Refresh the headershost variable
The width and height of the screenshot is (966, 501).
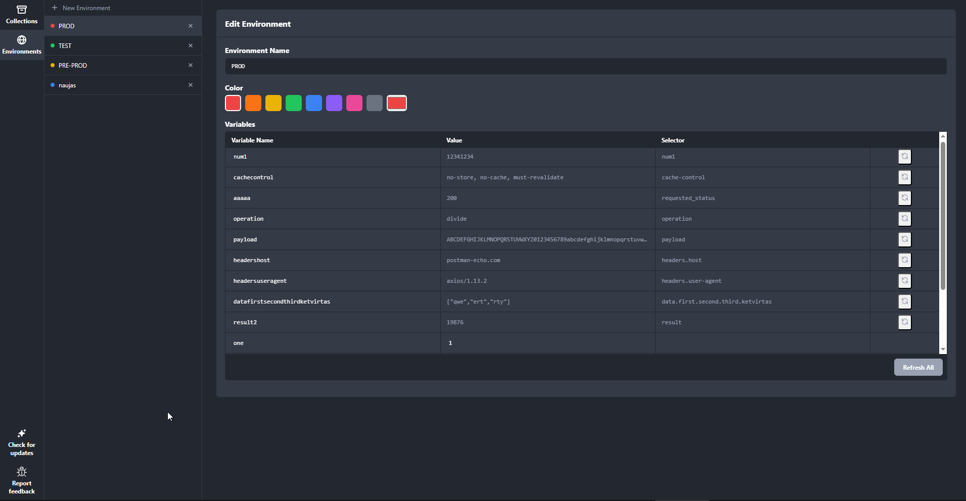(904, 260)
